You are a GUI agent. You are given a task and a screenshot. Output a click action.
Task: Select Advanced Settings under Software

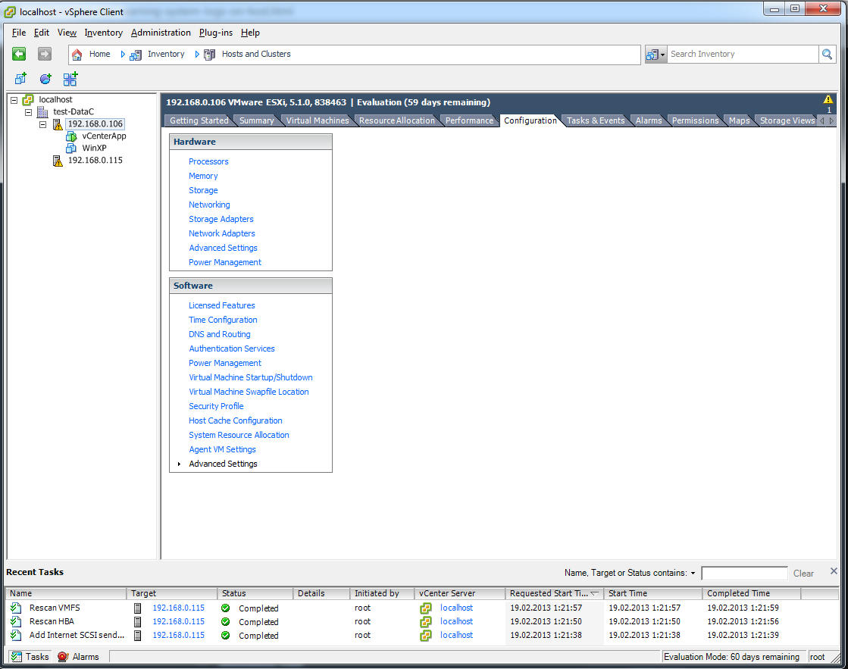(x=223, y=464)
